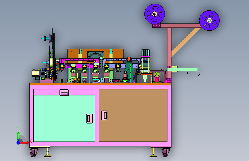Select the upper-left purple tape reel

[155, 14]
